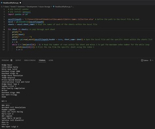Click the Python terminal profile icon
The image size is (155, 129).
pyautogui.click(x=142, y=60)
